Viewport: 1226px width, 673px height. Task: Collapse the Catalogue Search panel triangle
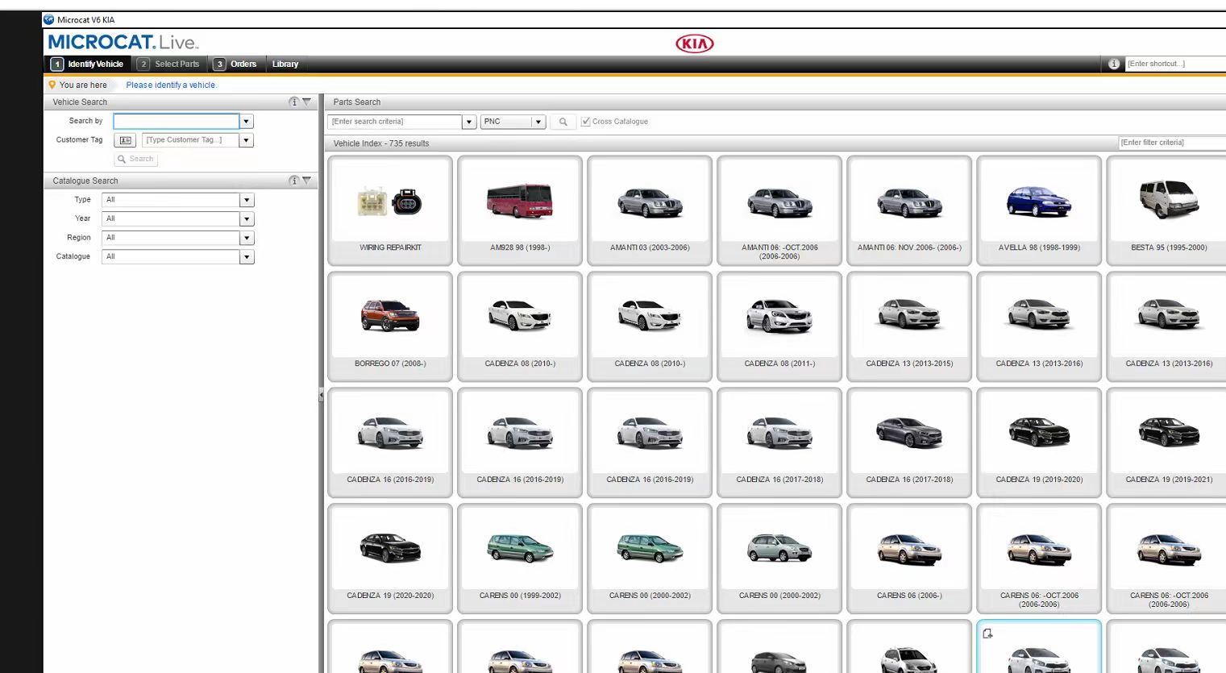pos(307,181)
